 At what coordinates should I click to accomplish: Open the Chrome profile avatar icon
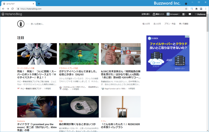click(x=201, y=9)
